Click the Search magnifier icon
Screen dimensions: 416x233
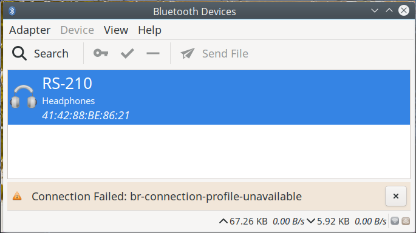tap(19, 53)
